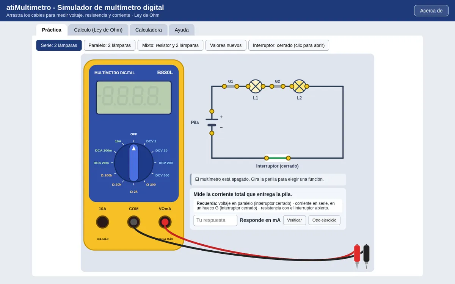This screenshot has height=284, width=455.
Task: Click the battery positive terminal node
Action: [x=212, y=111]
